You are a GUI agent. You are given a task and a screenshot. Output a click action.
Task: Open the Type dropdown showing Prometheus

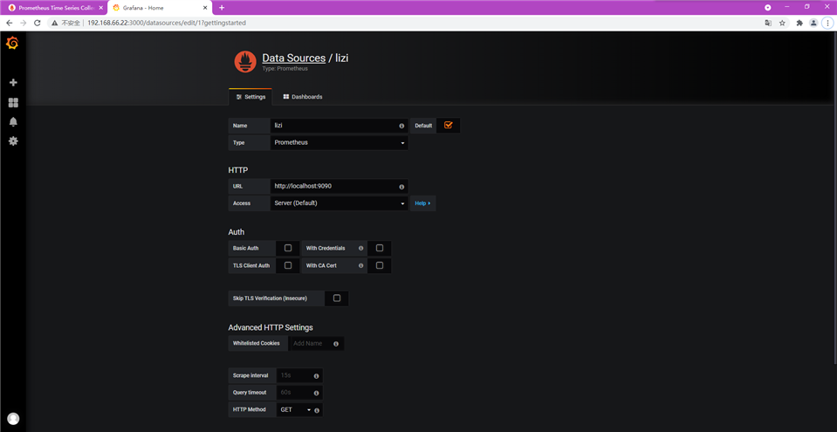[339, 142]
